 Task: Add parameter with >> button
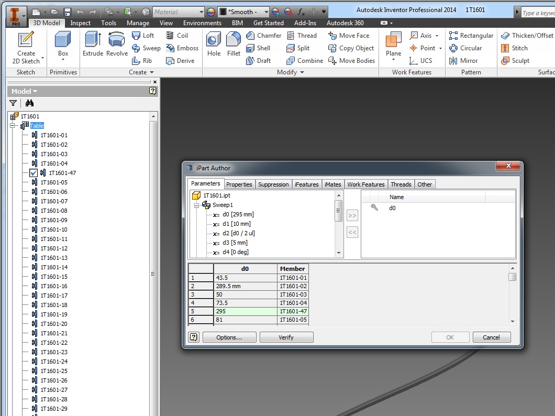tap(352, 216)
